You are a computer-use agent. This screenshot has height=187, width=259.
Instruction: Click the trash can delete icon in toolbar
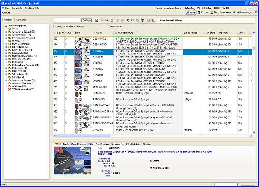(x=142, y=20)
